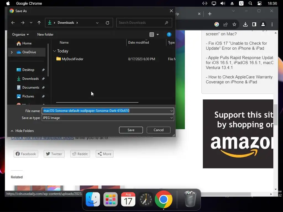Share this page in Chrome

(226, 24)
